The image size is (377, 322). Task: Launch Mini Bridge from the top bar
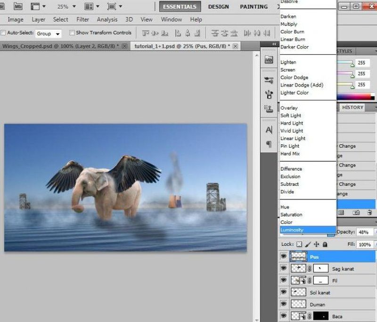(18, 7)
